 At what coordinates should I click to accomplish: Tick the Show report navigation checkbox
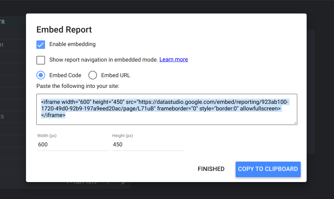[41, 60]
